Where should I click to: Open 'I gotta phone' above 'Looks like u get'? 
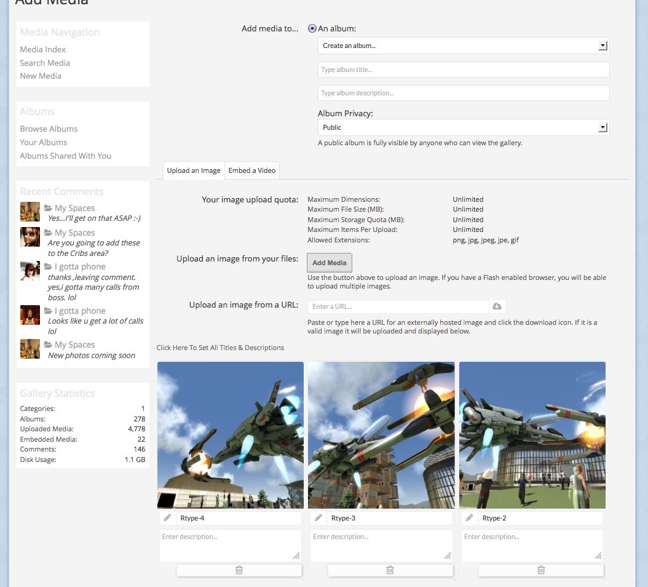(x=80, y=311)
